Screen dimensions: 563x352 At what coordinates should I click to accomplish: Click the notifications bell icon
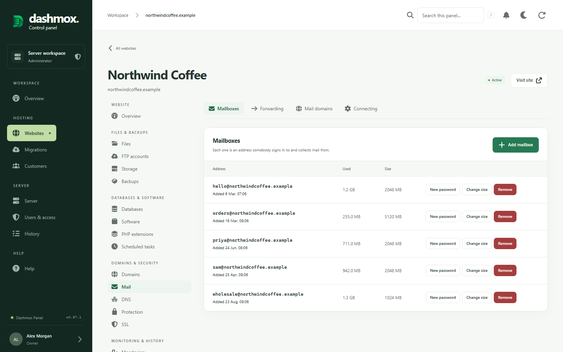506,15
